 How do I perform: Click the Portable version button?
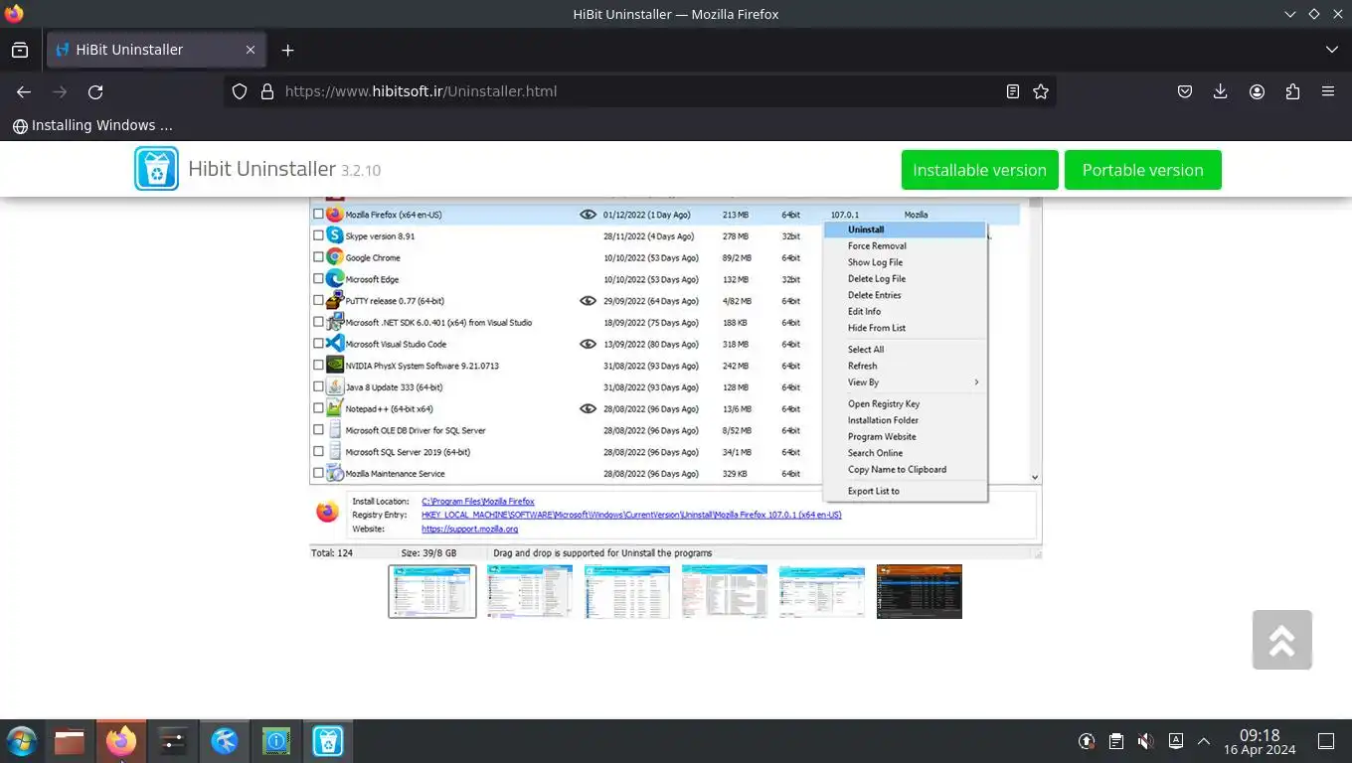[1142, 170]
